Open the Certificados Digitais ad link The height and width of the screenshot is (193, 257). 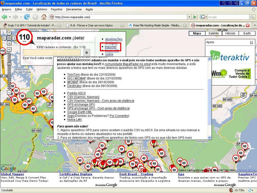point(76,174)
